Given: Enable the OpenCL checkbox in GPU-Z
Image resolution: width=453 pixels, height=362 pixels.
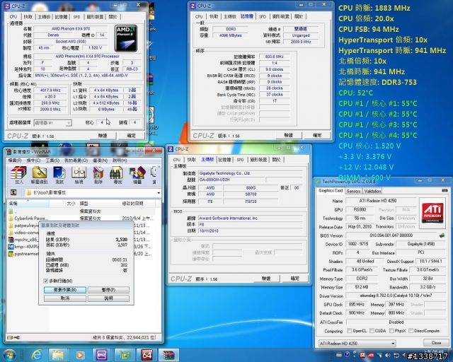Looking at the screenshot, I should click(349, 331).
